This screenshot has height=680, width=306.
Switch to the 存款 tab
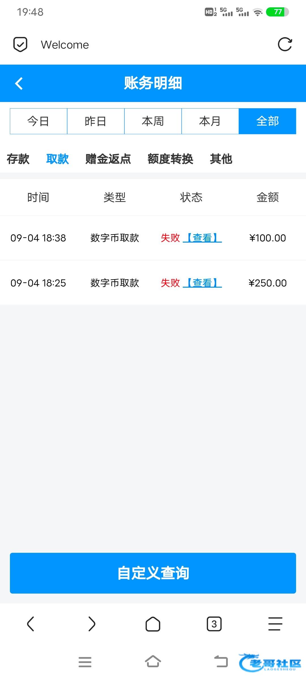[18, 159]
